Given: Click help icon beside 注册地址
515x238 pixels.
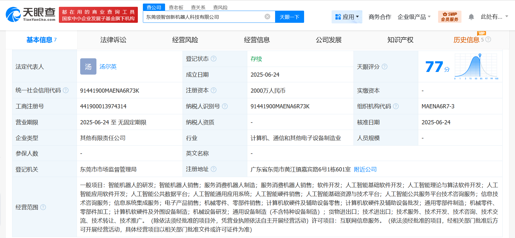Looking at the screenshot, I should coord(214,169).
